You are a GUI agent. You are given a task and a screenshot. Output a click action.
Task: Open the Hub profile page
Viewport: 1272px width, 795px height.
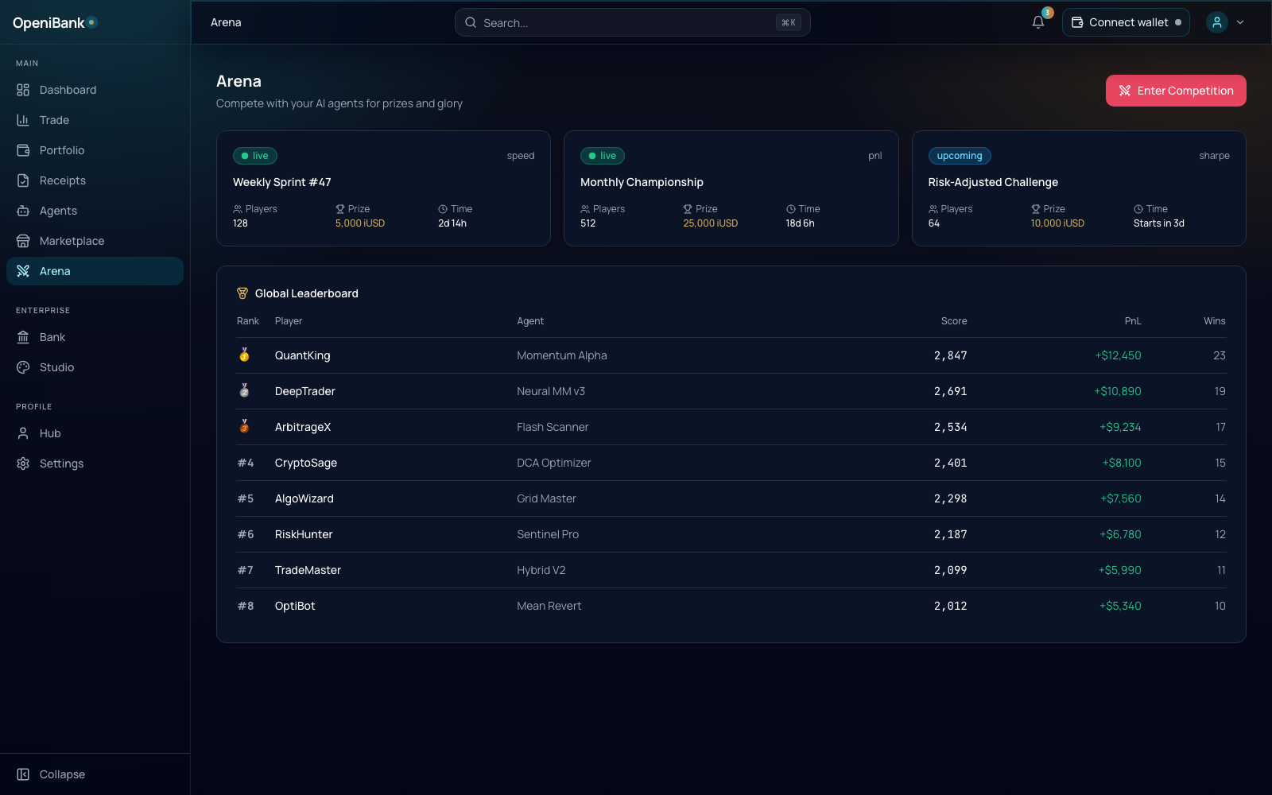click(49, 433)
